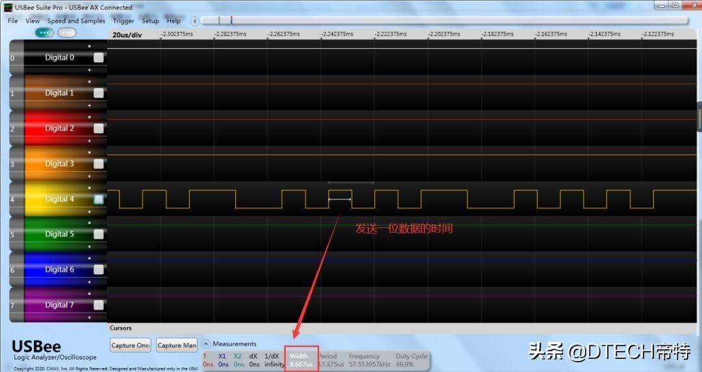Toggle the Digital 3 checkbox
Screen dimensions: 702x372
[99, 164]
